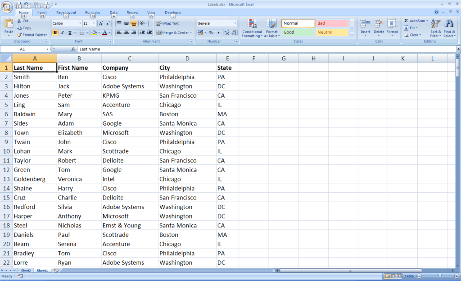Switch to the Data tab
Screen dimensions: 461x281
click(x=113, y=13)
